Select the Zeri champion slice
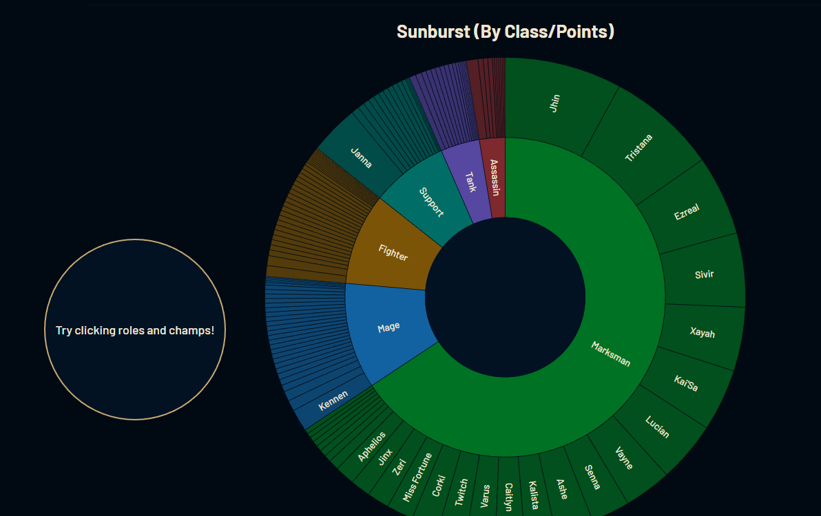 pyautogui.click(x=399, y=466)
